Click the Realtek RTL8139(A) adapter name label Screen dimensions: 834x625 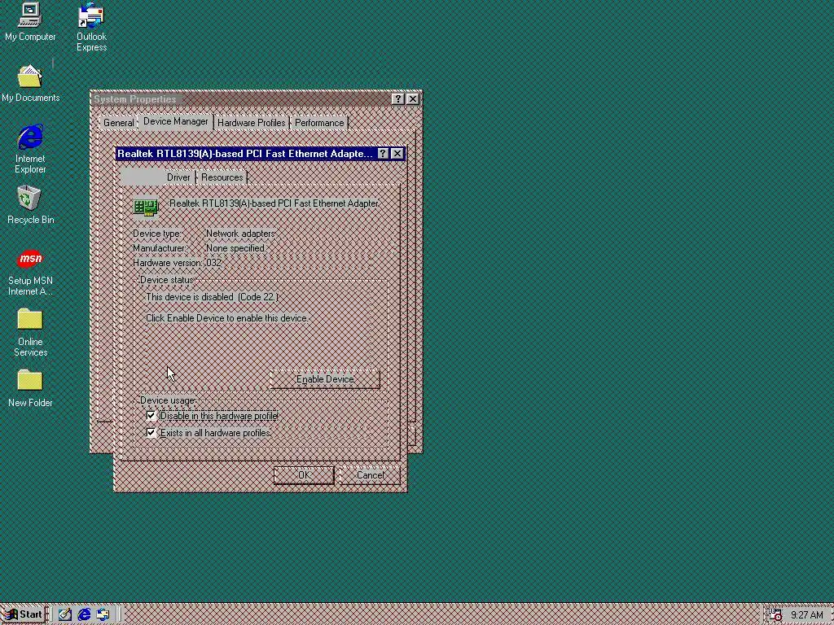click(274, 203)
